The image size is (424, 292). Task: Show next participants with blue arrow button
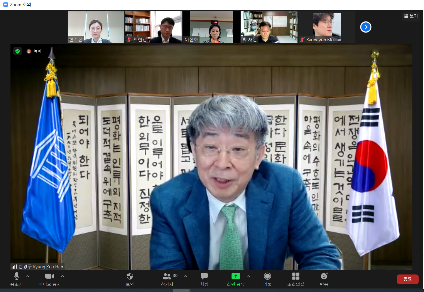tap(366, 27)
